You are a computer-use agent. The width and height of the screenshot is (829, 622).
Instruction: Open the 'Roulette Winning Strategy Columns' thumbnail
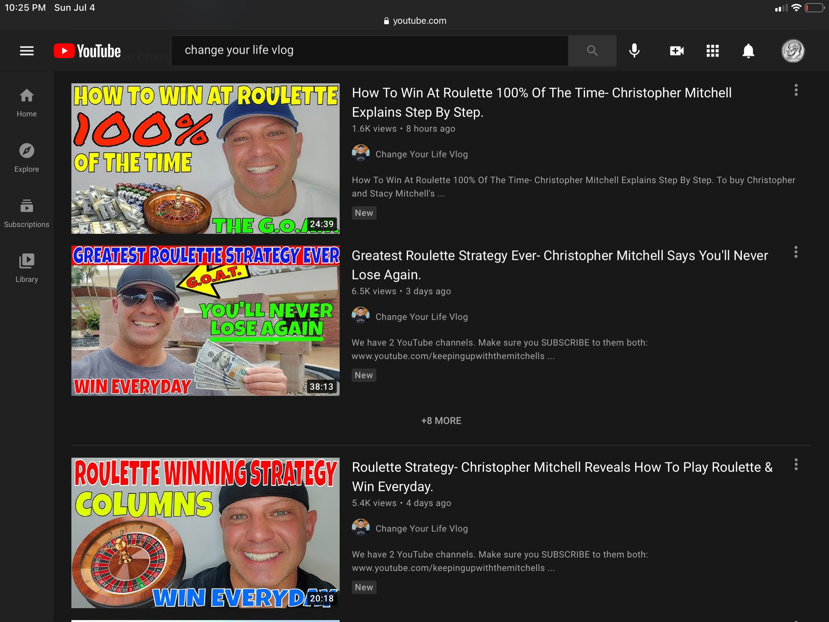205,533
